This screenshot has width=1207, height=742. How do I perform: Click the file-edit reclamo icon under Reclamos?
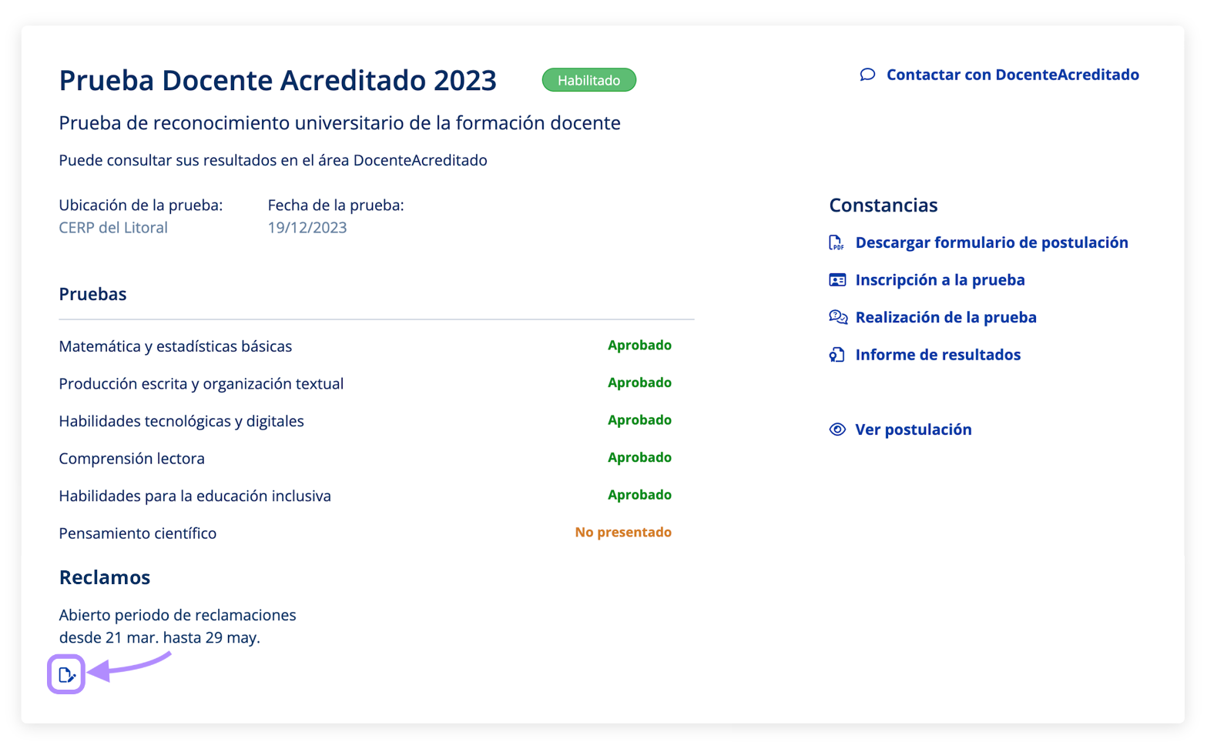coord(66,675)
